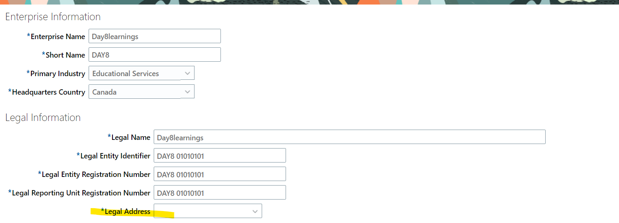Click the Enterprise Name label

pos(58,37)
